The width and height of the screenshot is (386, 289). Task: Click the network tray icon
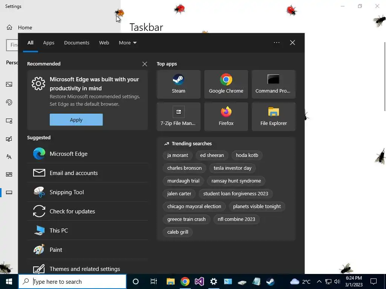[x=328, y=281]
